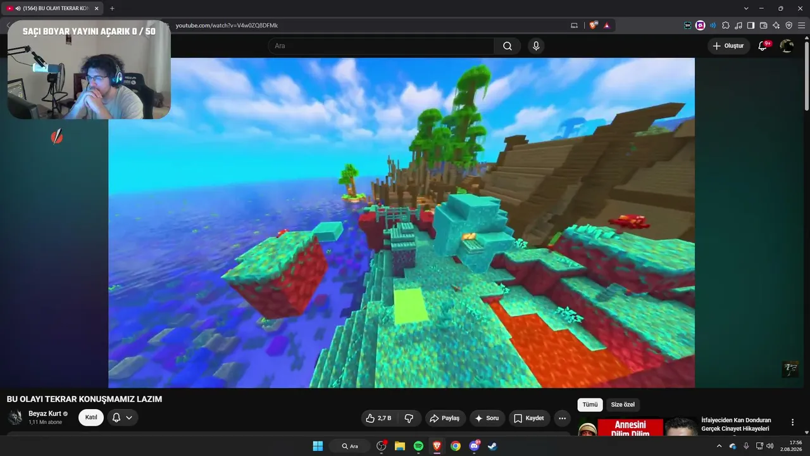The image size is (810, 456).
Task: Click the browser address bar URL
Action: coord(227,25)
